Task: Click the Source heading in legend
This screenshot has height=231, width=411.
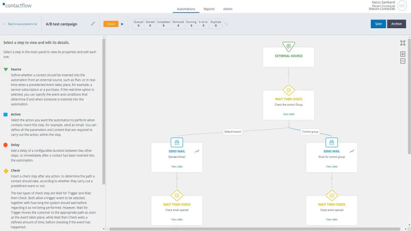Action: tap(16, 69)
